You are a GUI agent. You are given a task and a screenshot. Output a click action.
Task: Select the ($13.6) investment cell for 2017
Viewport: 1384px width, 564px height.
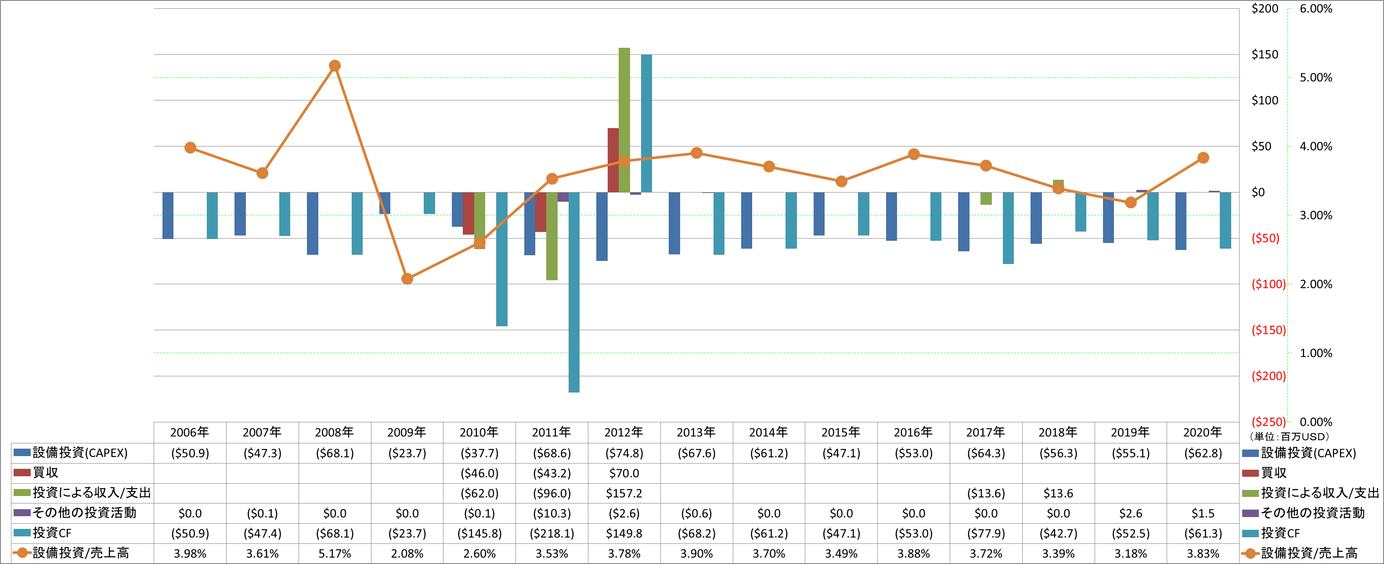click(x=986, y=493)
